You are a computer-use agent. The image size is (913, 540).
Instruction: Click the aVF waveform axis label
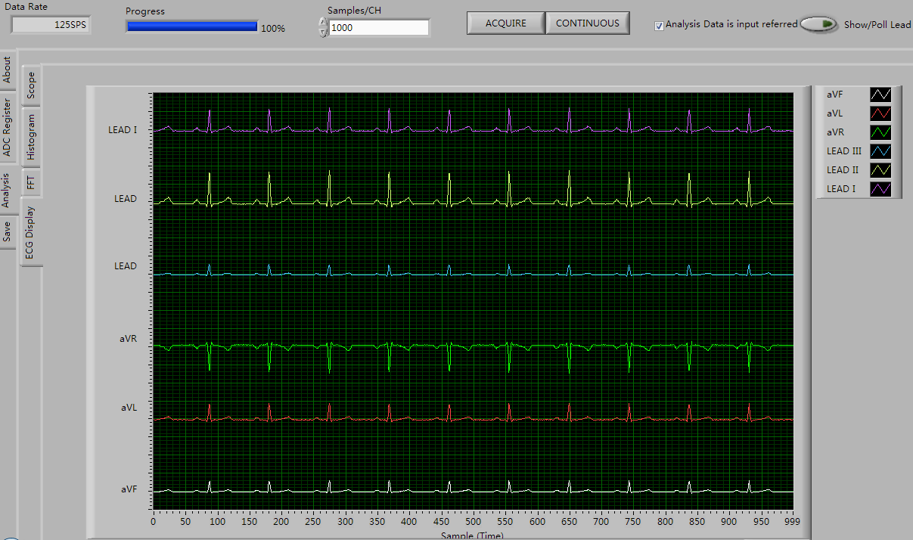(x=129, y=489)
